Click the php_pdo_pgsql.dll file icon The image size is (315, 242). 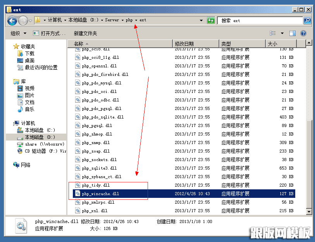[77, 108]
